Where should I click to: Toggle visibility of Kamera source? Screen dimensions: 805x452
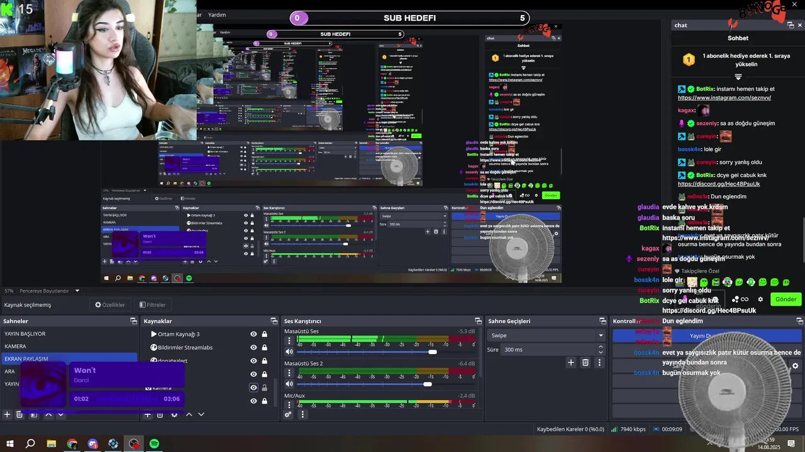(253, 387)
